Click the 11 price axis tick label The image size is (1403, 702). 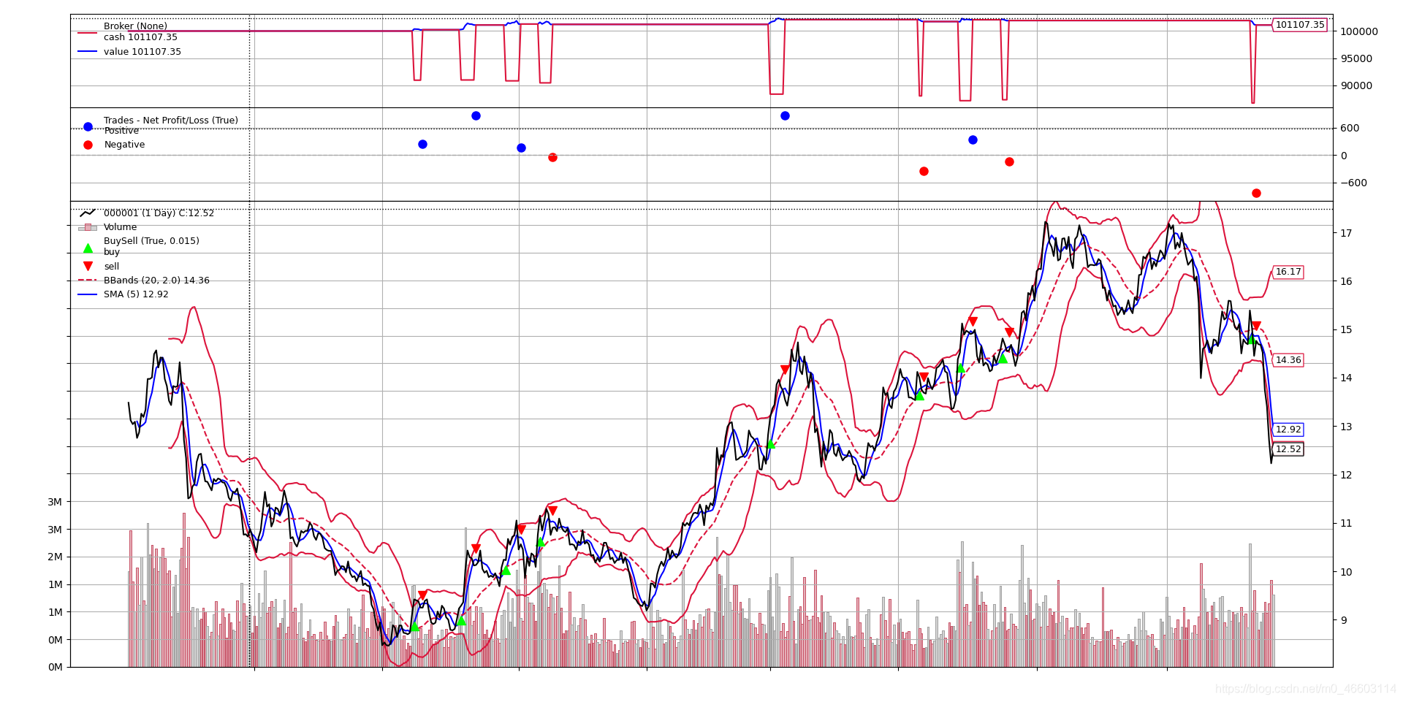[1345, 523]
